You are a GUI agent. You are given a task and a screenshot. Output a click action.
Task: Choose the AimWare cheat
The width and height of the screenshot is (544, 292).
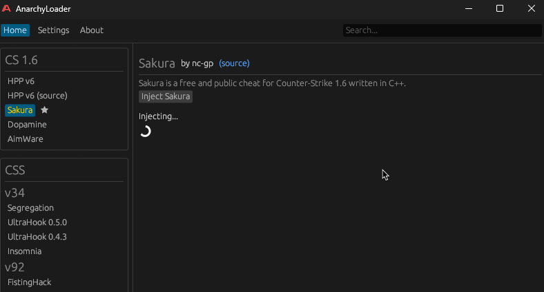pyautogui.click(x=26, y=139)
